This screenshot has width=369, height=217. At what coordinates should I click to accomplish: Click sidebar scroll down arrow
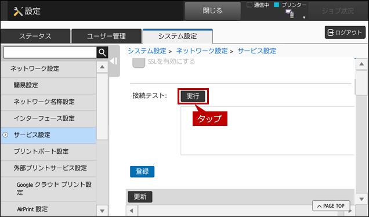click(x=102, y=211)
